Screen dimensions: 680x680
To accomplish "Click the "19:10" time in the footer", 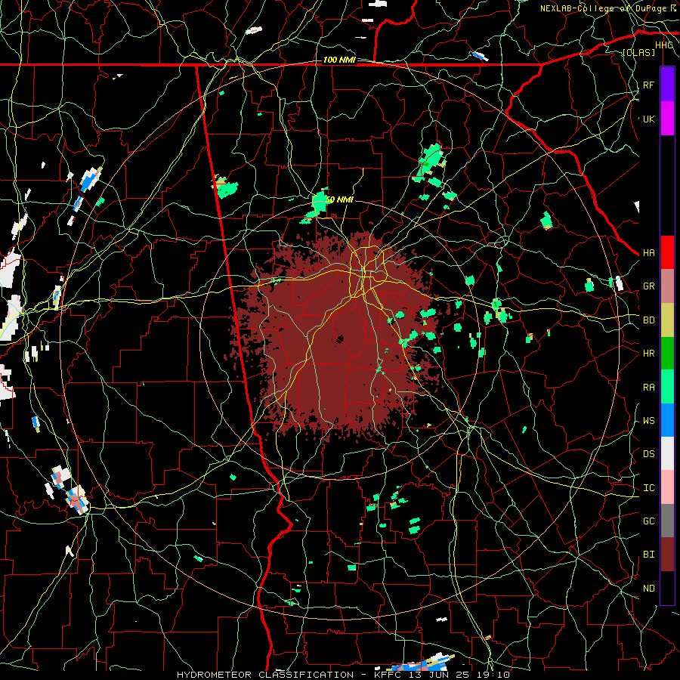I will coord(492,675).
